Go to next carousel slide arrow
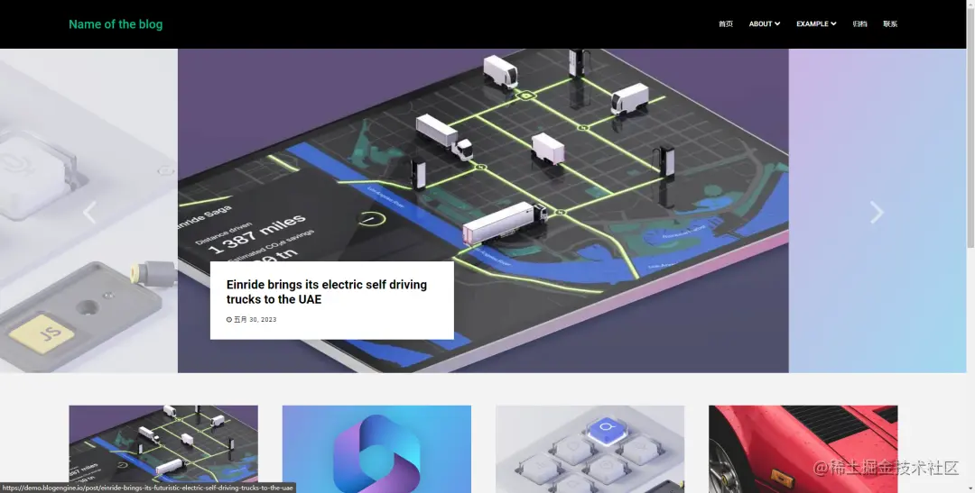 (877, 213)
